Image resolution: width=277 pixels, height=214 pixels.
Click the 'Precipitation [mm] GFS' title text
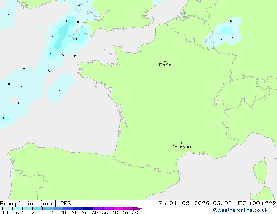35,204
